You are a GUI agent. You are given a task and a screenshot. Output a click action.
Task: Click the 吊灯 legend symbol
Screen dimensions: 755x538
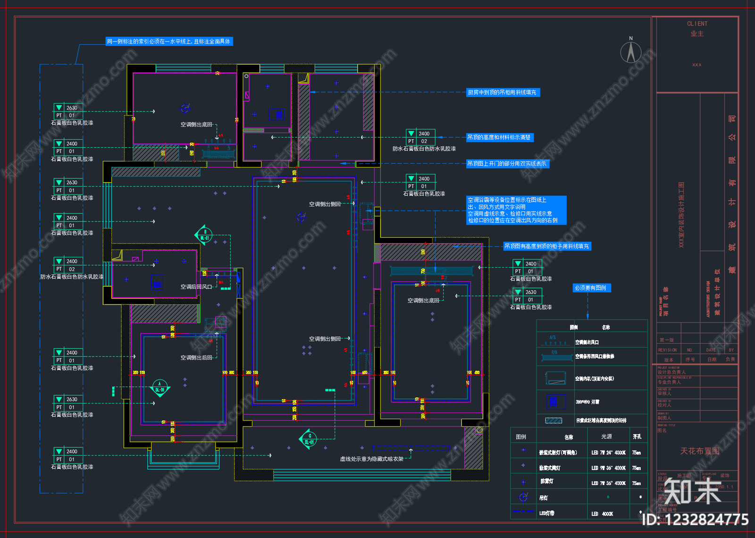[523, 497]
